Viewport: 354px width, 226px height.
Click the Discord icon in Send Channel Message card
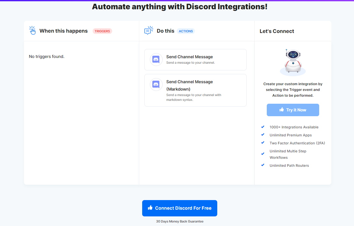point(156,60)
